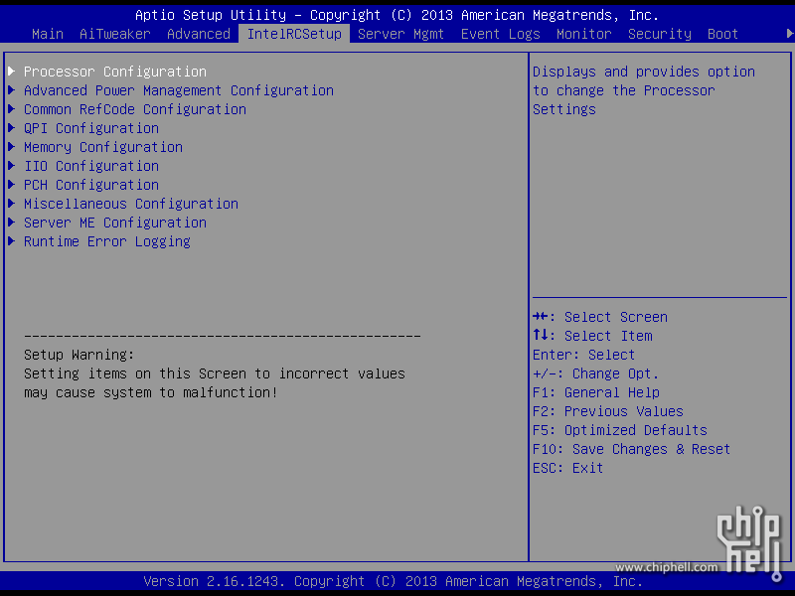The height and width of the screenshot is (596, 795).
Task: Click the 'Select Item' help text
Action: 608,336
